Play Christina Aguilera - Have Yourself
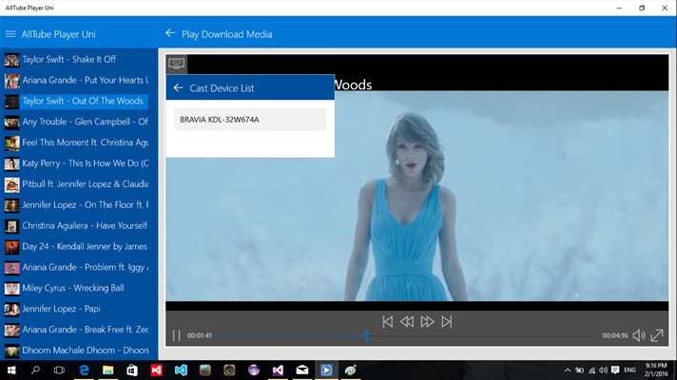The height and width of the screenshot is (380, 677). [x=76, y=225]
